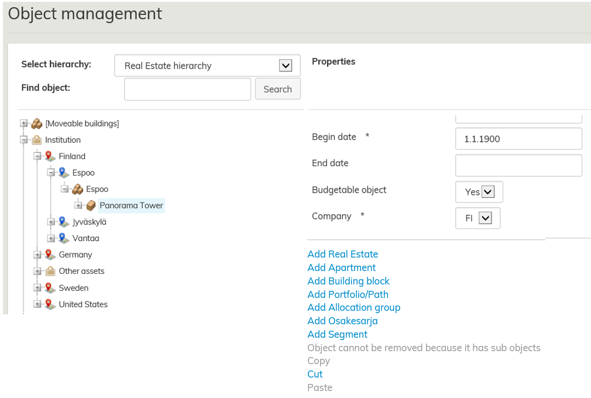
Task: Expand the Panorama Tower node
Action: point(78,205)
